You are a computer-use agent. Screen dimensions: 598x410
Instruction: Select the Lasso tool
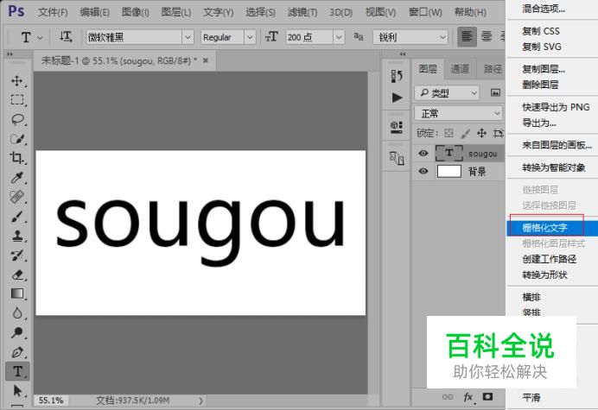[x=16, y=119]
